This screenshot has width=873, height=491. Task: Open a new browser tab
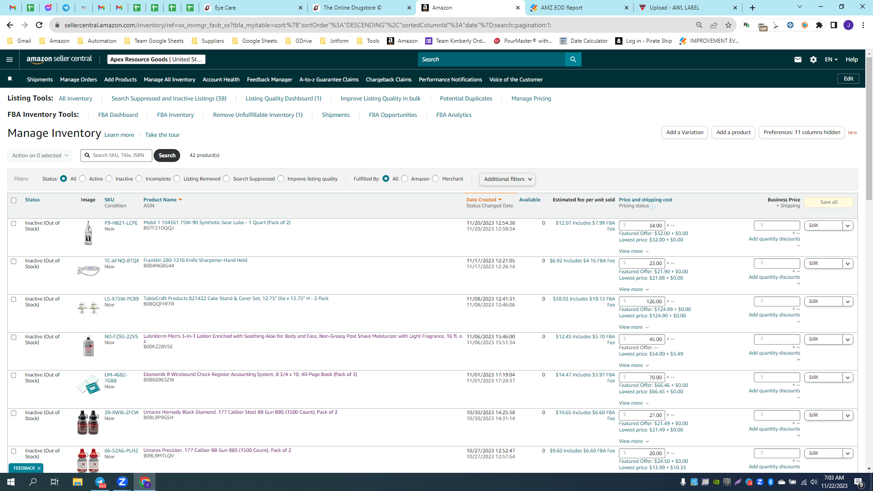pos(753,8)
